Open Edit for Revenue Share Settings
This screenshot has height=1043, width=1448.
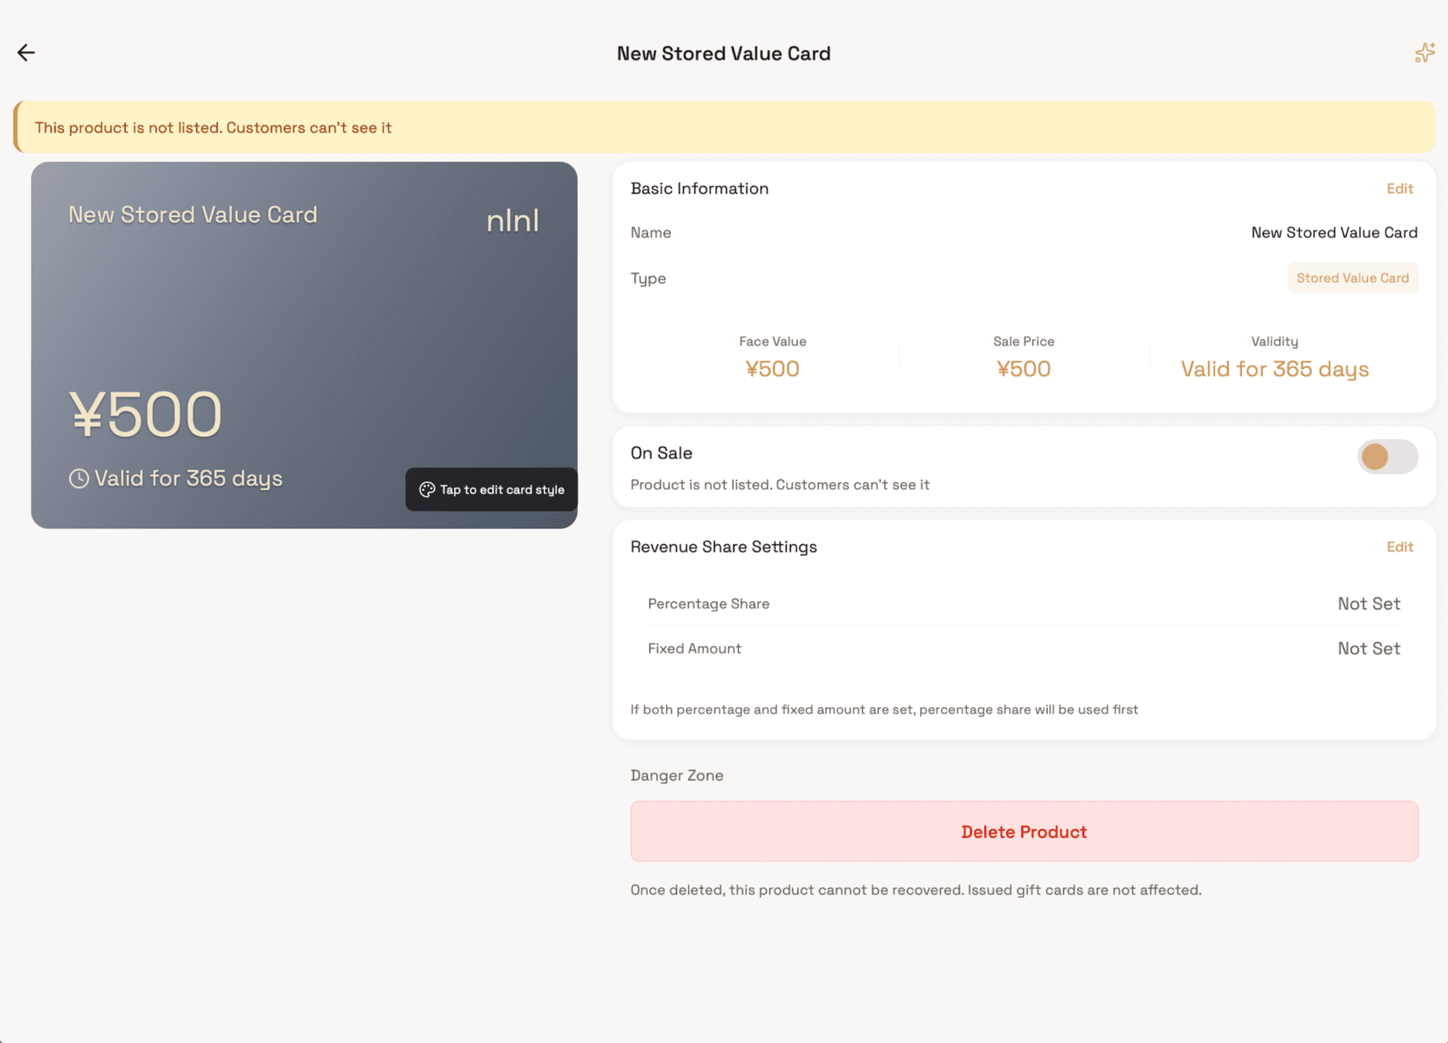tap(1400, 546)
